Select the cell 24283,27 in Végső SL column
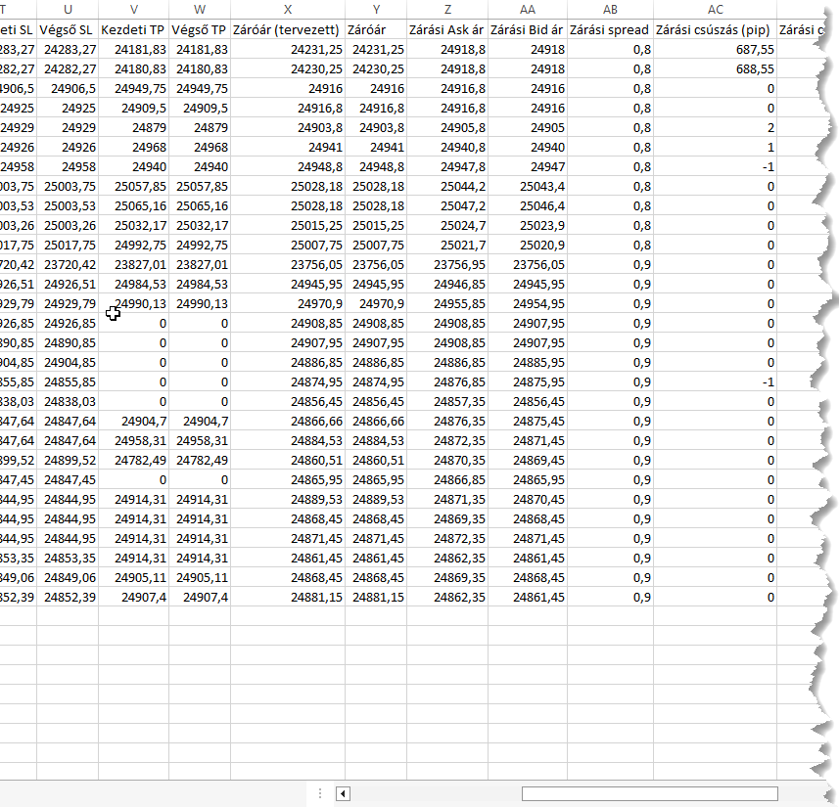Image resolution: width=839 pixels, height=807 pixels. [68, 50]
